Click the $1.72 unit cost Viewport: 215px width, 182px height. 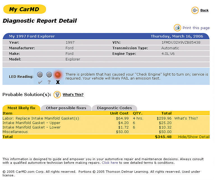click(123, 127)
